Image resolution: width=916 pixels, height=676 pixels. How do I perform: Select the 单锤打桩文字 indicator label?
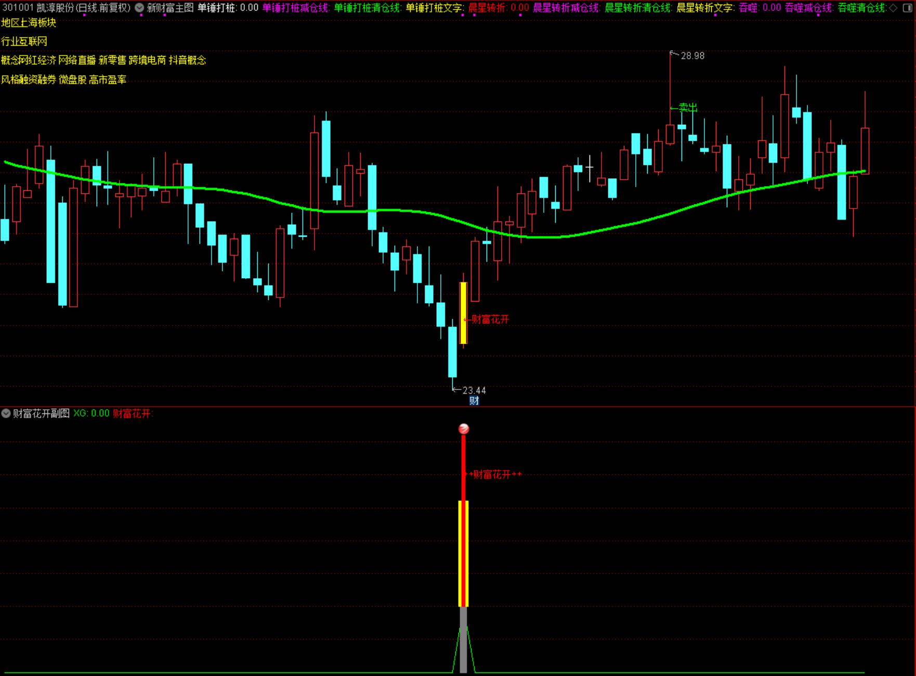(x=434, y=8)
